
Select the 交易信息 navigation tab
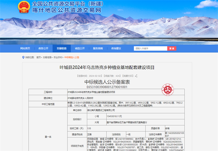pyautogui.click(x=61, y=48)
